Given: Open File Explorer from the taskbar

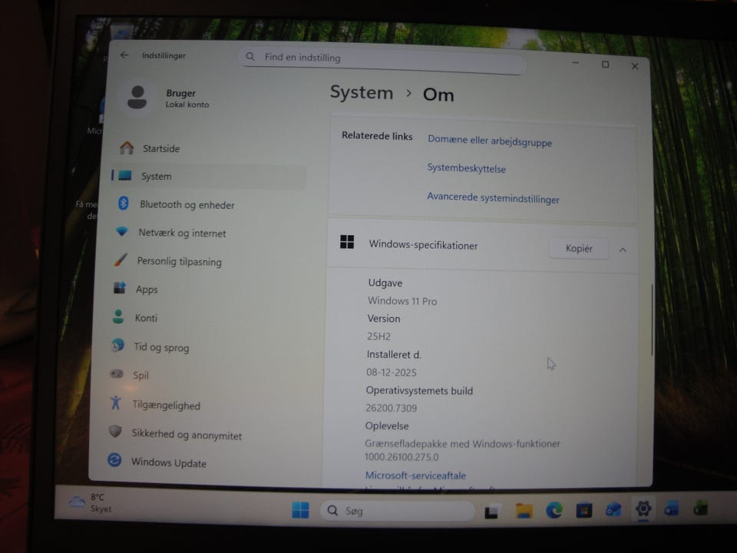Looking at the screenshot, I should [524, 510].
